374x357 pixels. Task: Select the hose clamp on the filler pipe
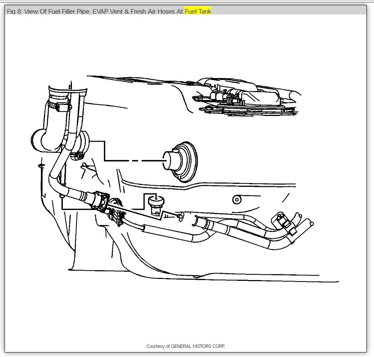(x=59, y=105)
